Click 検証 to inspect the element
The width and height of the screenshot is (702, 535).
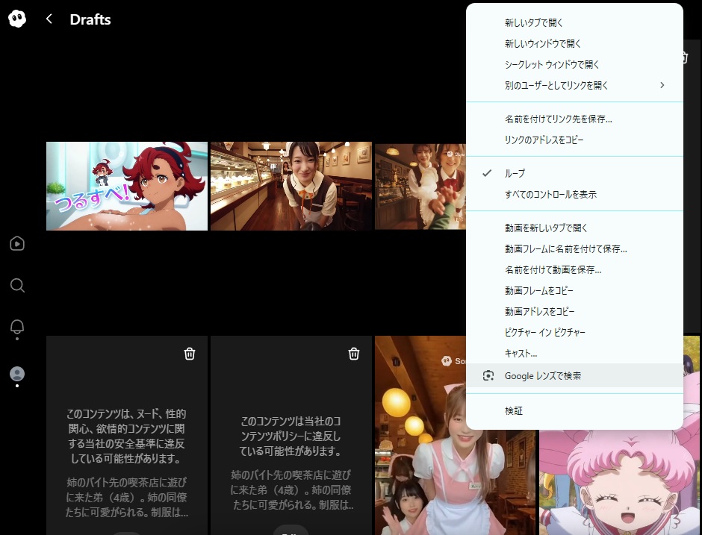tap(514, 411)
